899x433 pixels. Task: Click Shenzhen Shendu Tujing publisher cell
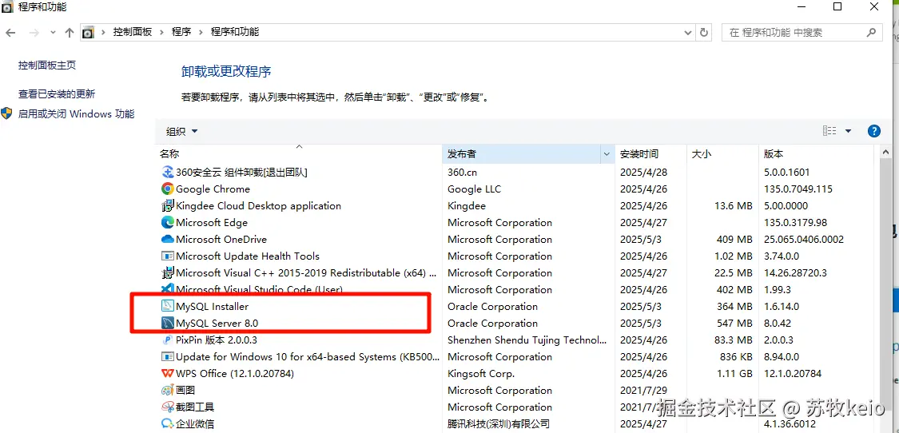tap(527, 340)
